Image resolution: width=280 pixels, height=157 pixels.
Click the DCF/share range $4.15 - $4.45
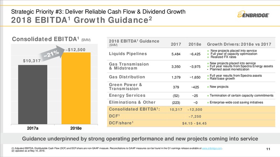pyautogui.click(x=194, y=124)
